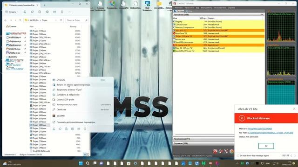
Task: Click the Explorer file list vertical scrollbar
Action: (89, 112)
